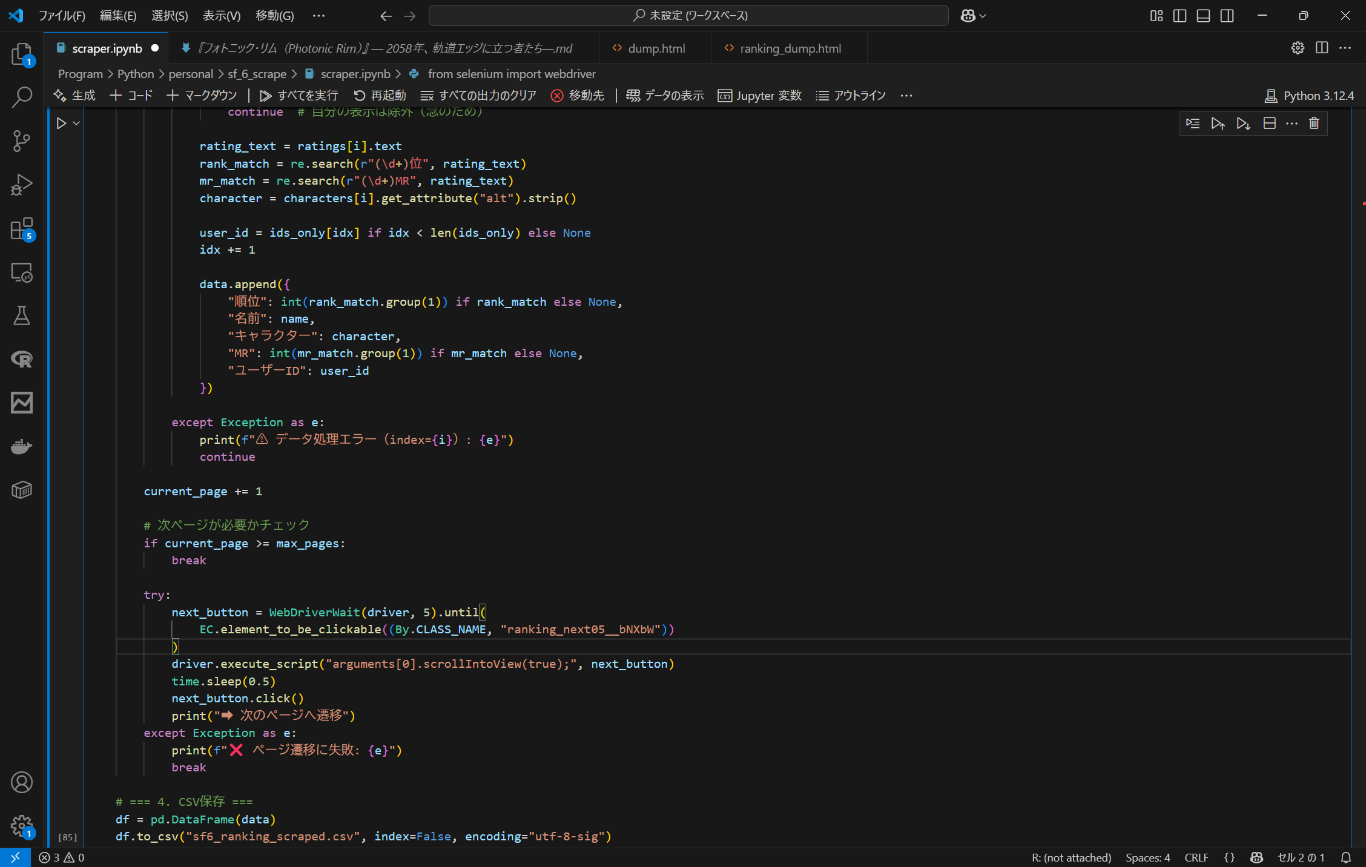This screenshot has height=867, width=1366.
Task: Open the Jupyter 変数 panel
Action: tap(759, 96)
